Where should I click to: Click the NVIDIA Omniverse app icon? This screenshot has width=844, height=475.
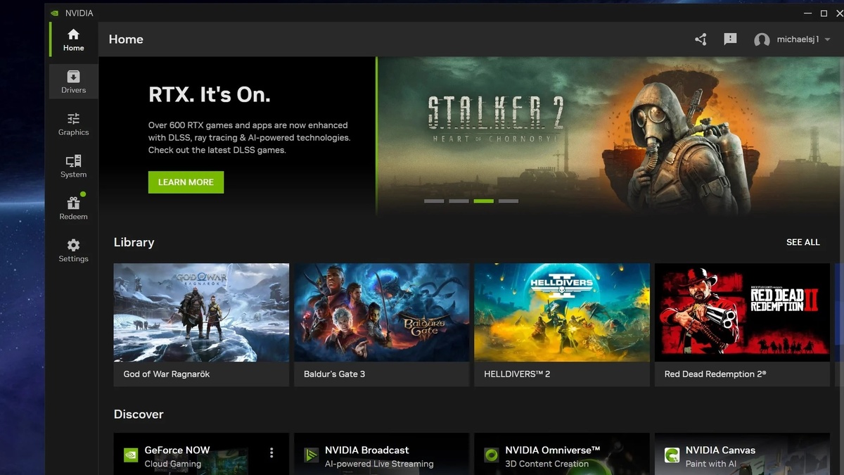tap(491, 455)
